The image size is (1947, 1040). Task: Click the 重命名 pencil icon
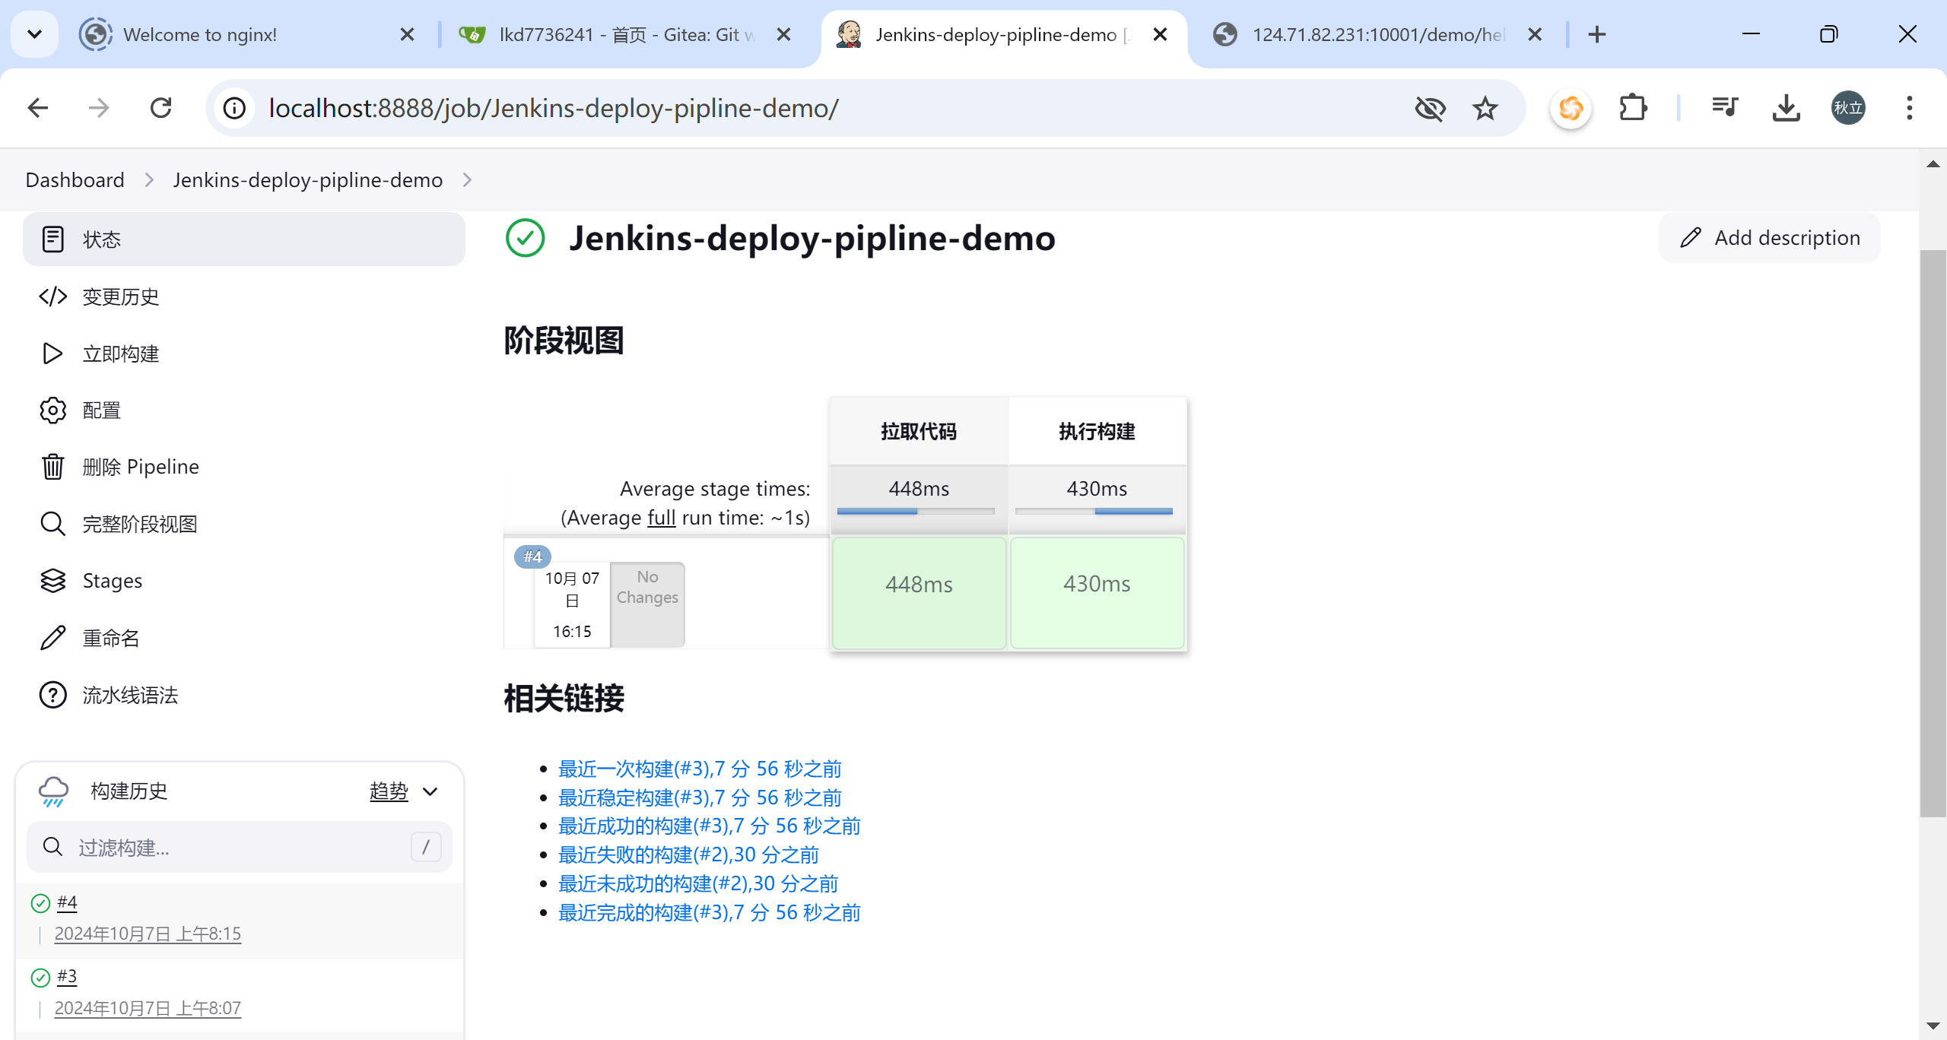(52, 638)
